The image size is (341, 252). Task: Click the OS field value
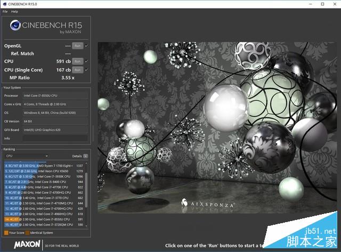pos(55,113)
